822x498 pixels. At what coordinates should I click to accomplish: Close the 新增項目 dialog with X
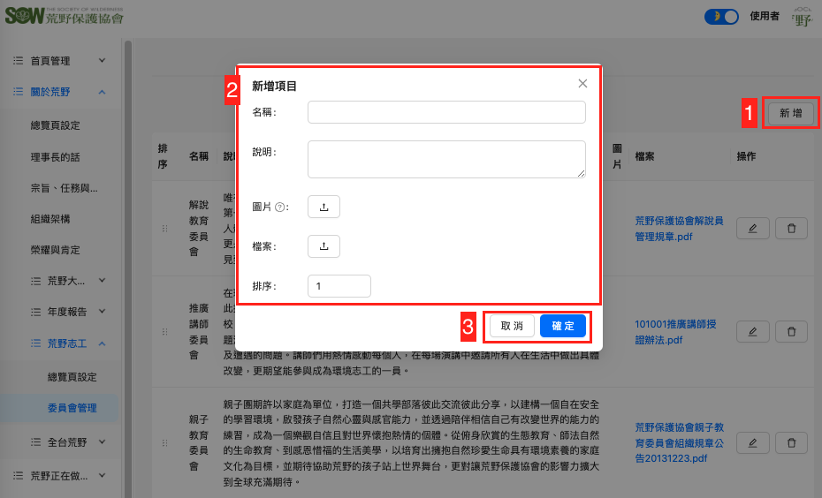582,84
